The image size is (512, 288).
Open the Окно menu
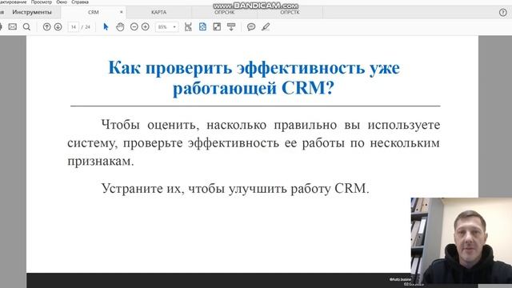click(62, 2)
